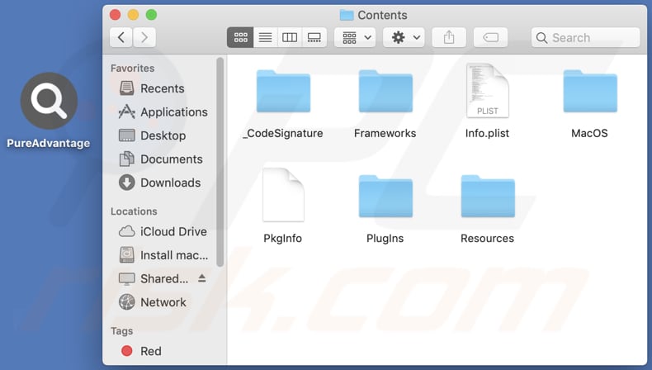Click the Tags section header
652x370 pixels.
pyautogui.click(x=121, y=331)
